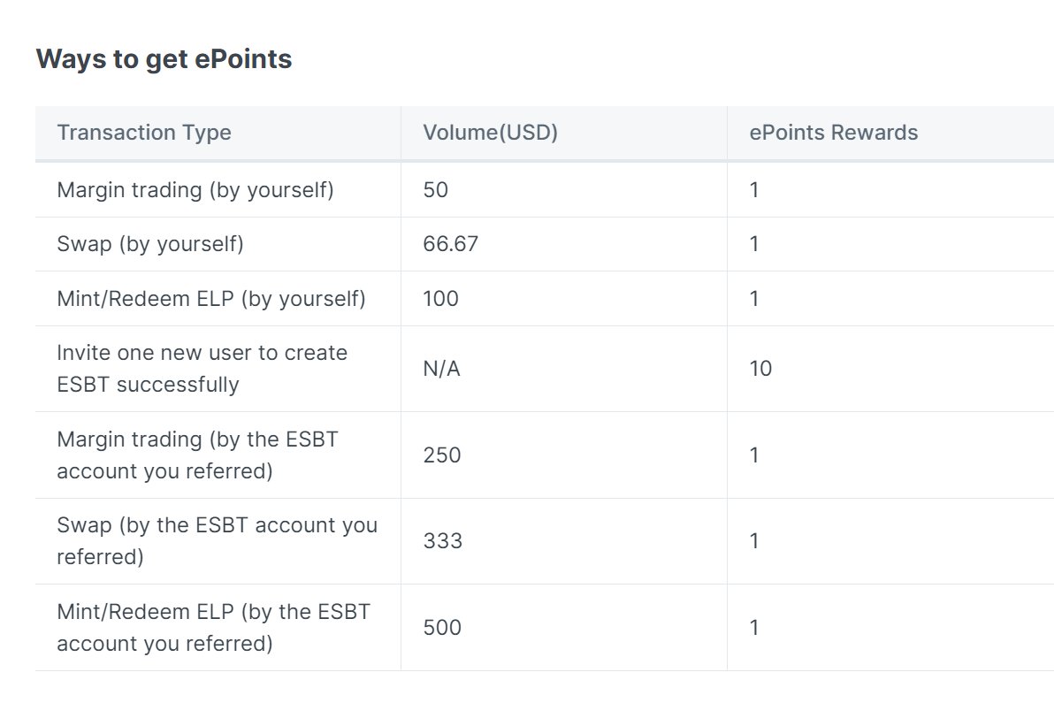This screenshot has height=703, width=1054.
Task: Click reward value in Margin trading (by yourself) row
Action: click(754, 190)
